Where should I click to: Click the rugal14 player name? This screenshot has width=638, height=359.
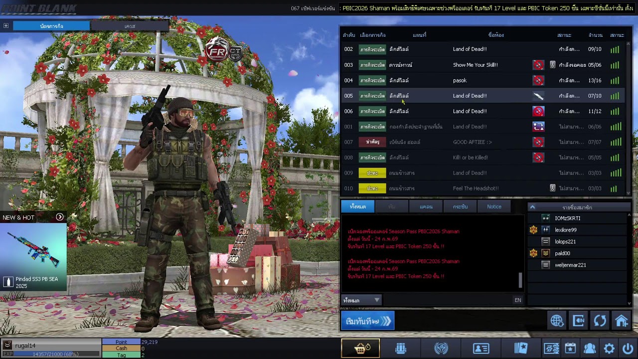coord(25,346)
